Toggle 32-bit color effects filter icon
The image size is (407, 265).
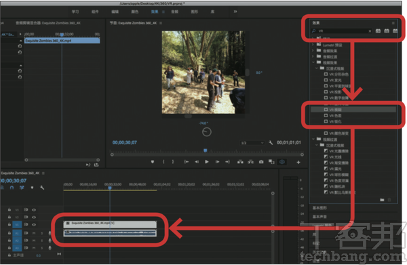(387, 31)
